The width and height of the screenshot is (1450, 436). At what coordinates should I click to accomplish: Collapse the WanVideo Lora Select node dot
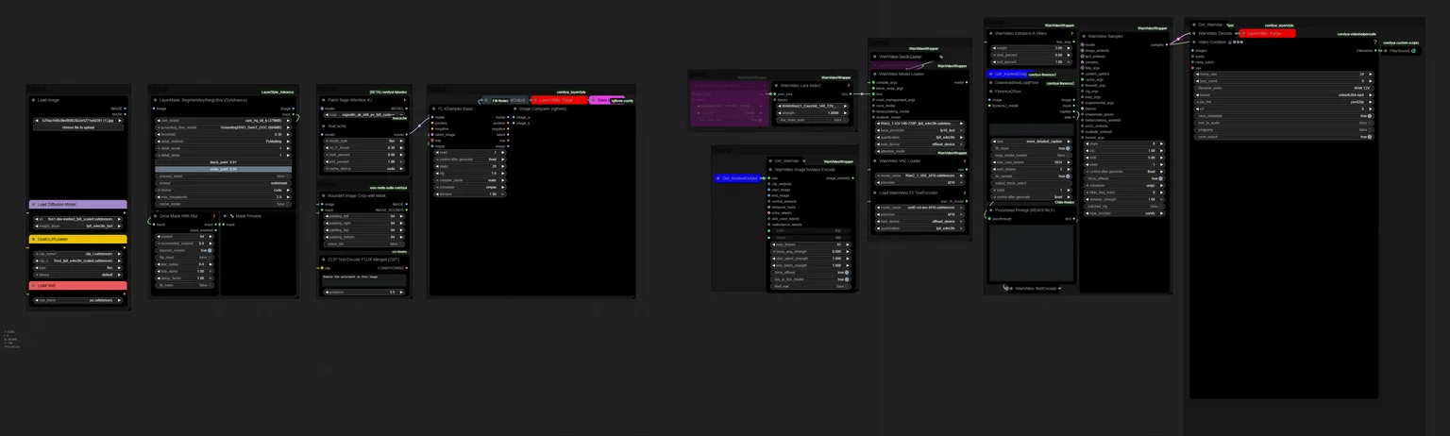click(776, 86)
